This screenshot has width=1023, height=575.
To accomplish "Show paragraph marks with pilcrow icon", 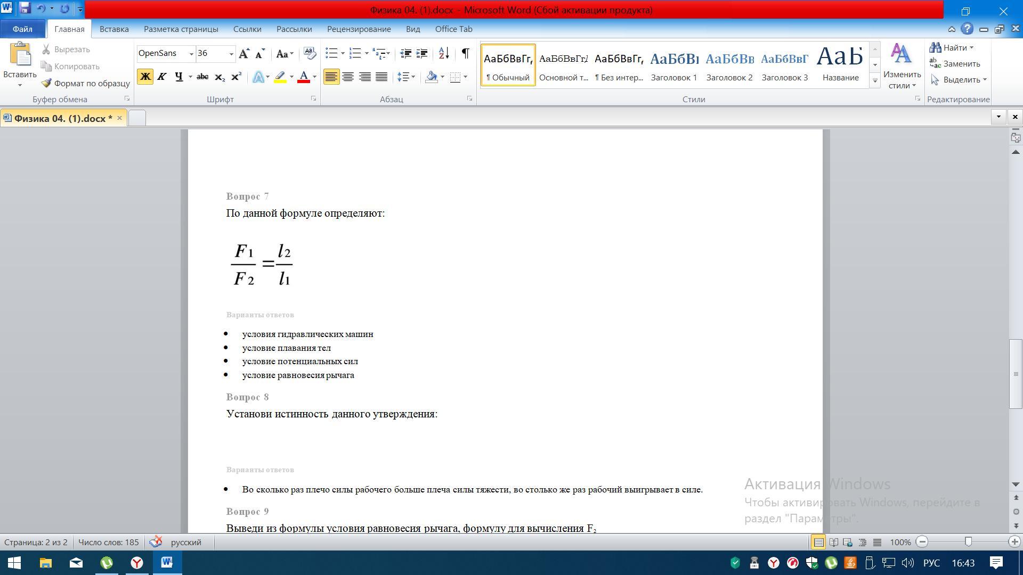I will (x=465, y=53).
